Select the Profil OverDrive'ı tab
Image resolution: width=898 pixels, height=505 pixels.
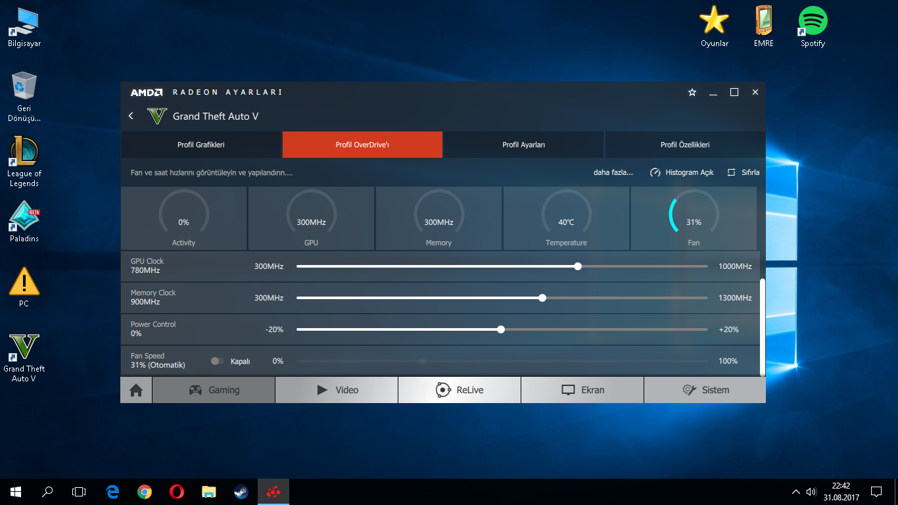(x=362, y=145)
